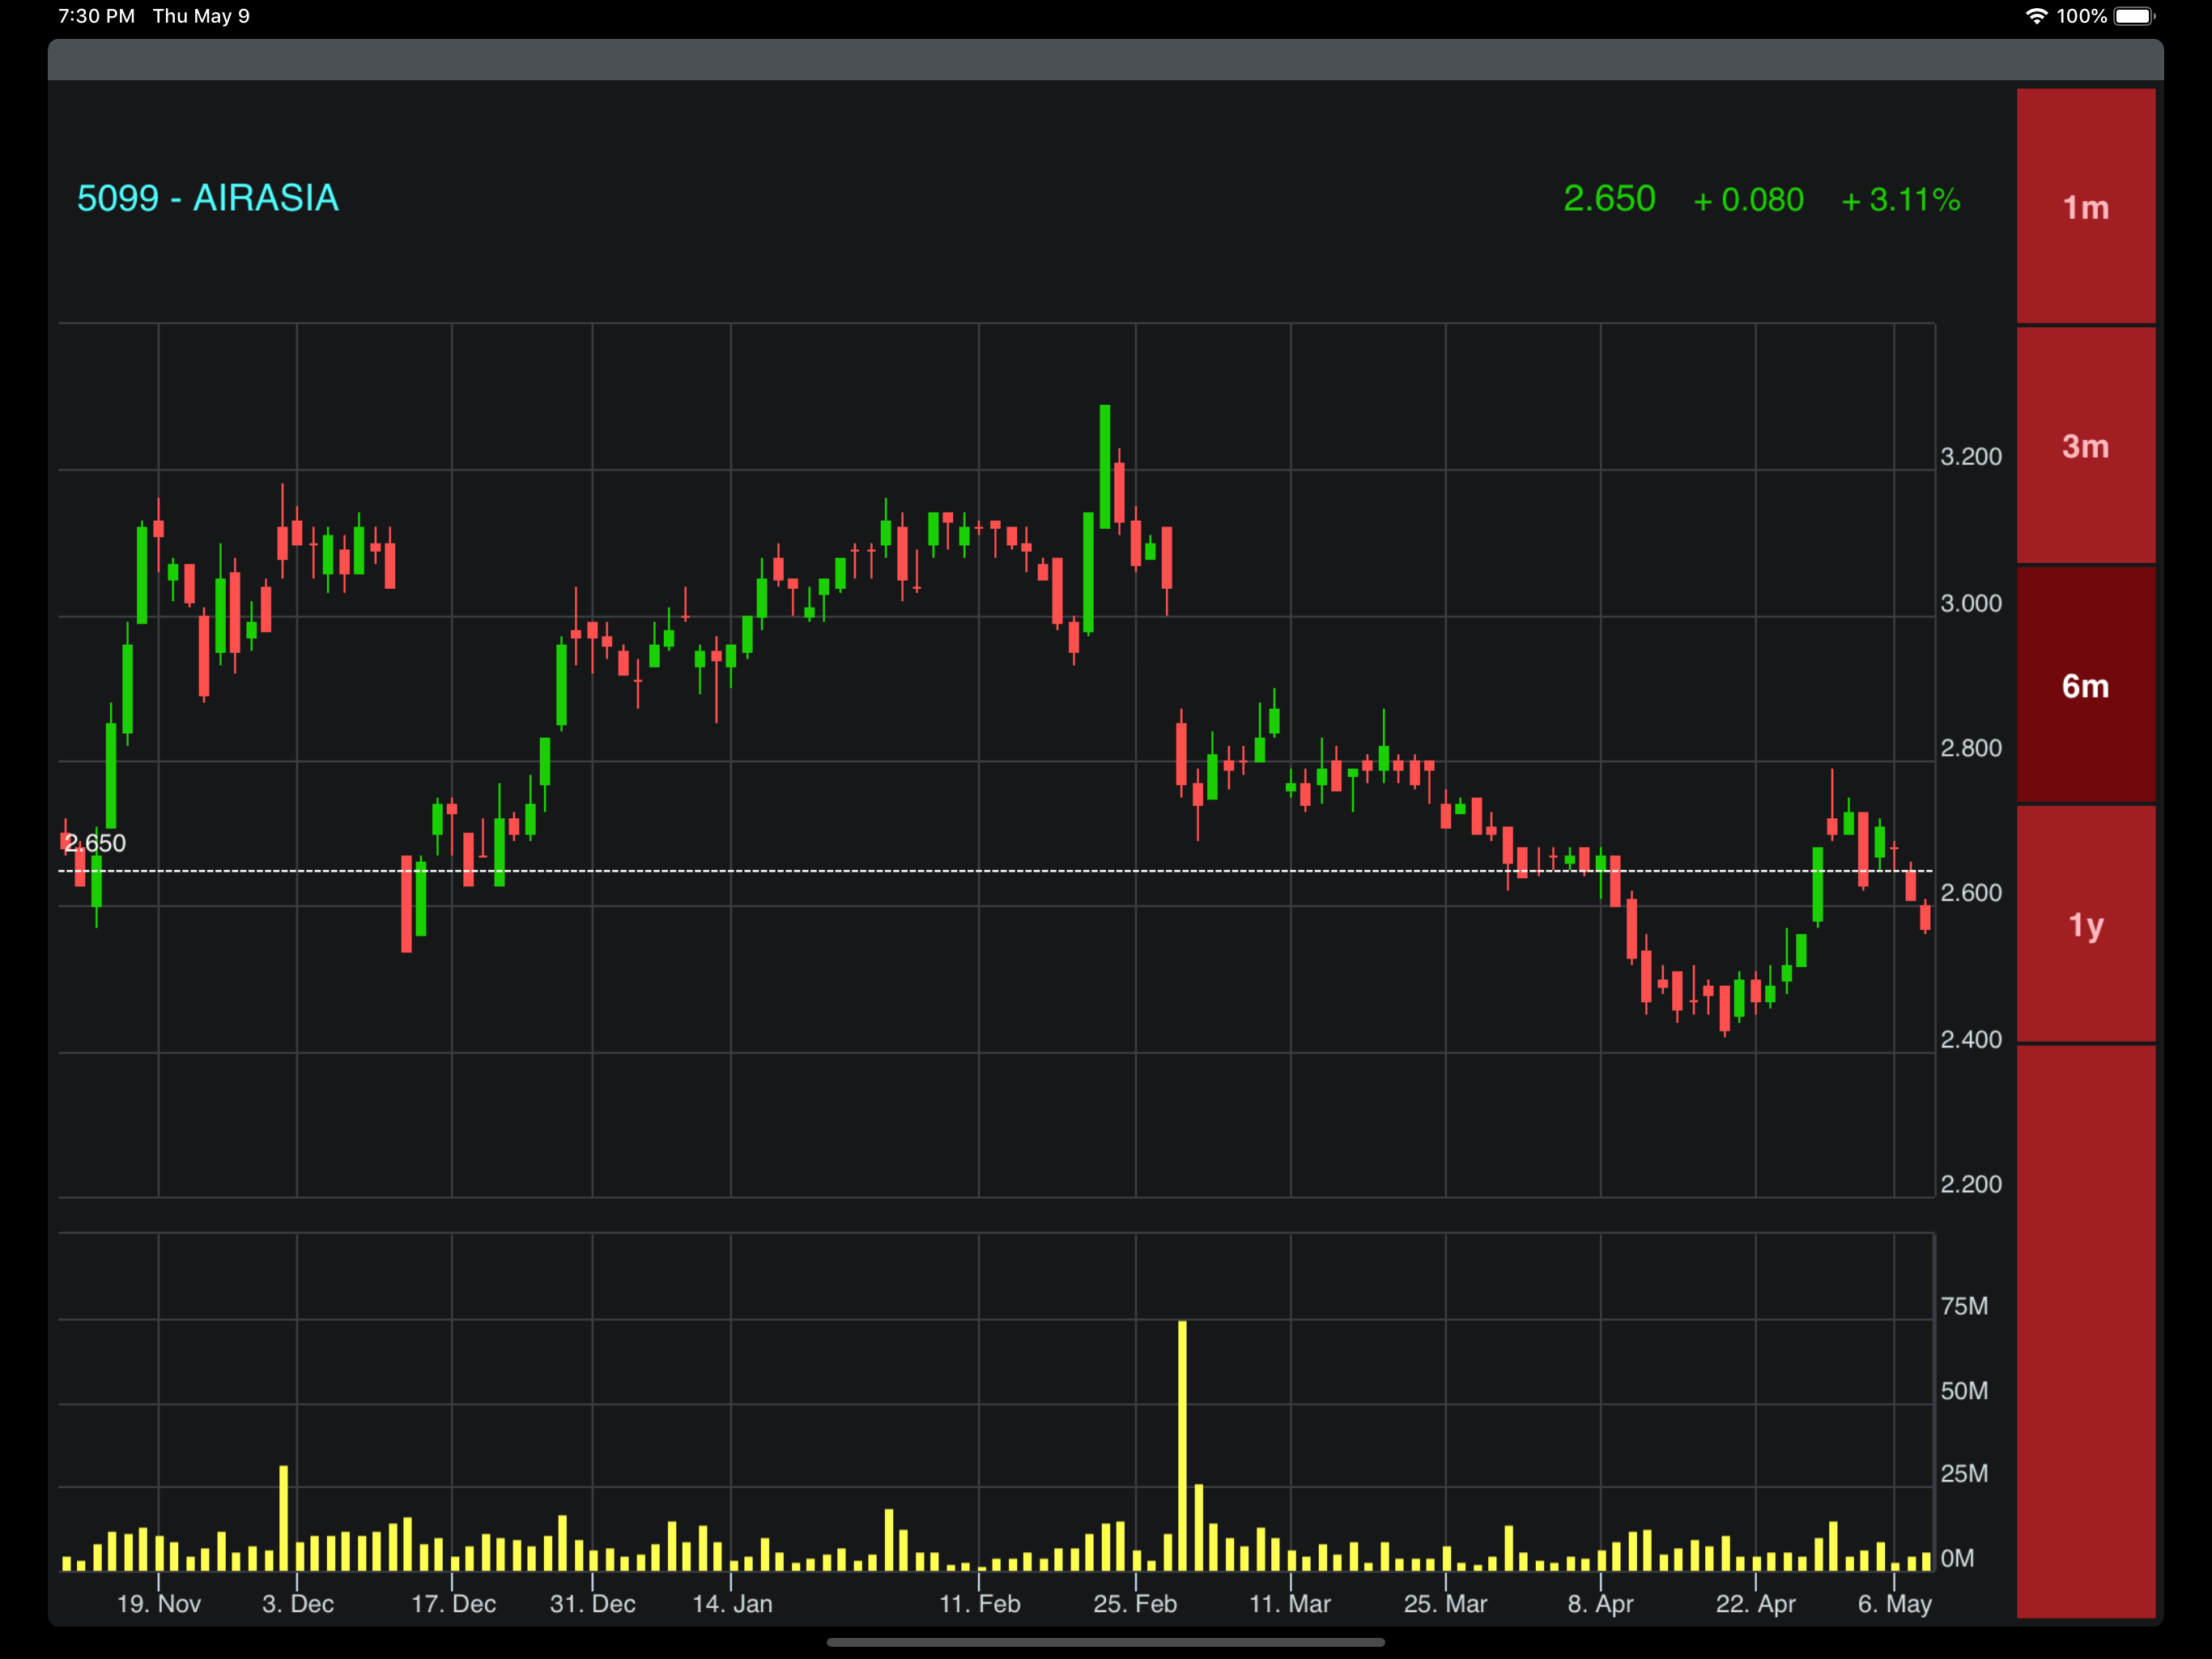This screenshot has width=2212, height=1659.
Task: Tap the 2.600 price axis label
Action: (x=1971, y=893)
